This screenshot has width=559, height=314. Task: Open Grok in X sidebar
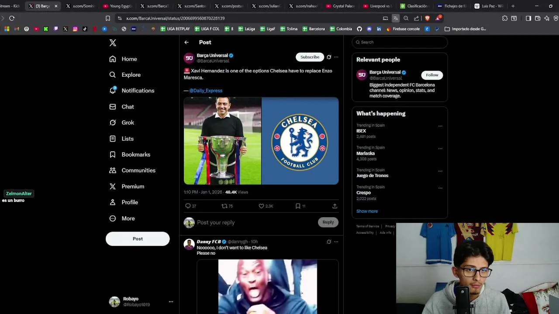122,123
